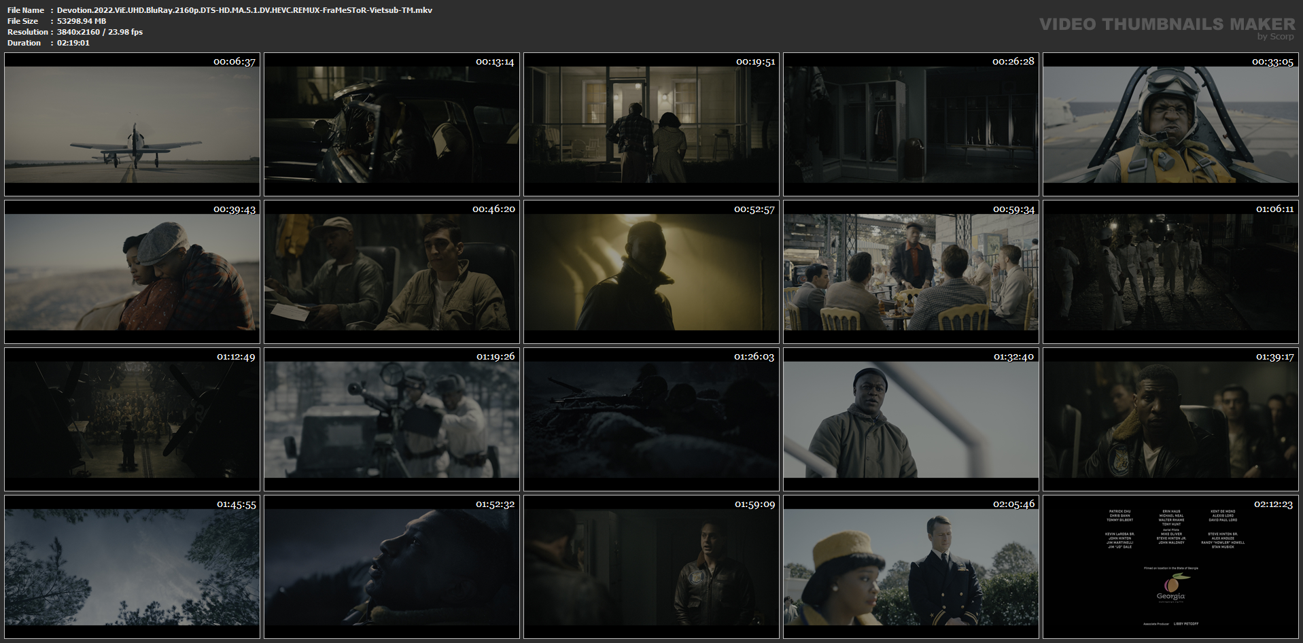The image size is (1303, 643).
Task: Open the thumbnail stamped 00:26:28
Action: pos(911,124)
